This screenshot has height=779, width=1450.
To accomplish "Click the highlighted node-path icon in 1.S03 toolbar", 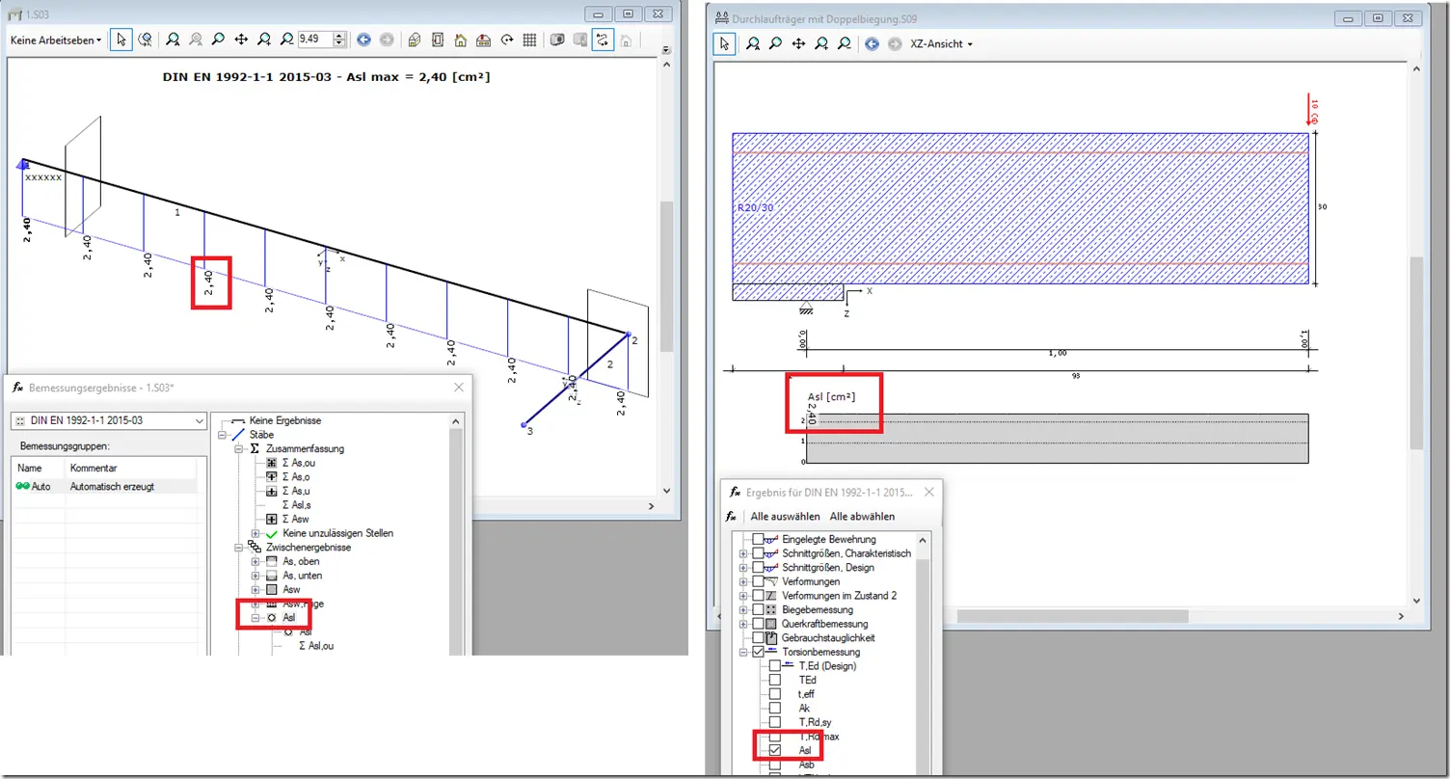I will pyautogui.click(x=604, y=40).
